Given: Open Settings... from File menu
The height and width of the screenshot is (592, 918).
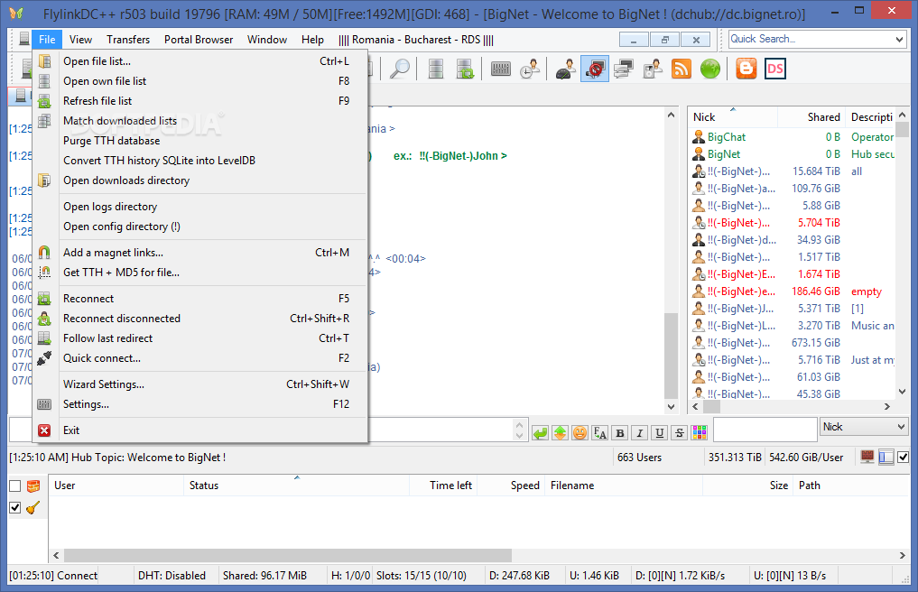Looking at the screenshot, I should coord(200,404).
